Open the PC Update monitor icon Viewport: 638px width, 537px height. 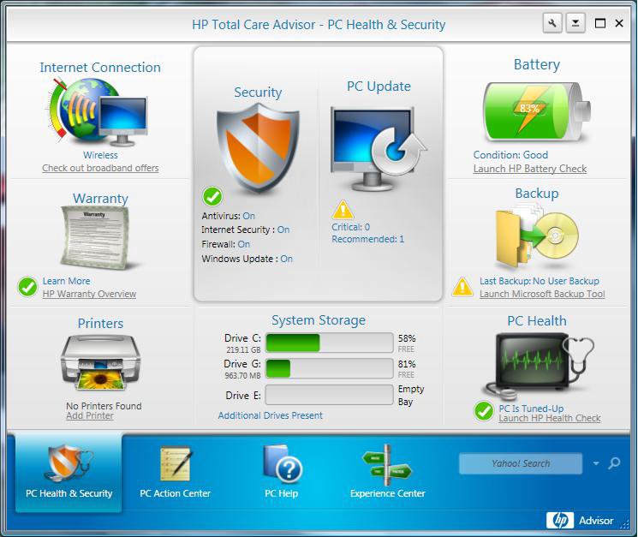point(379,148)
